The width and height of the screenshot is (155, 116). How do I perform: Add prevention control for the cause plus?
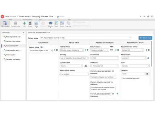click(117, 94)
